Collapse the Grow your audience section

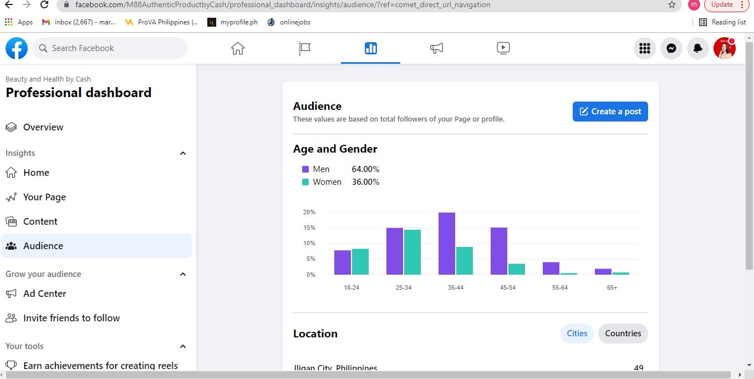coord(183,274)
